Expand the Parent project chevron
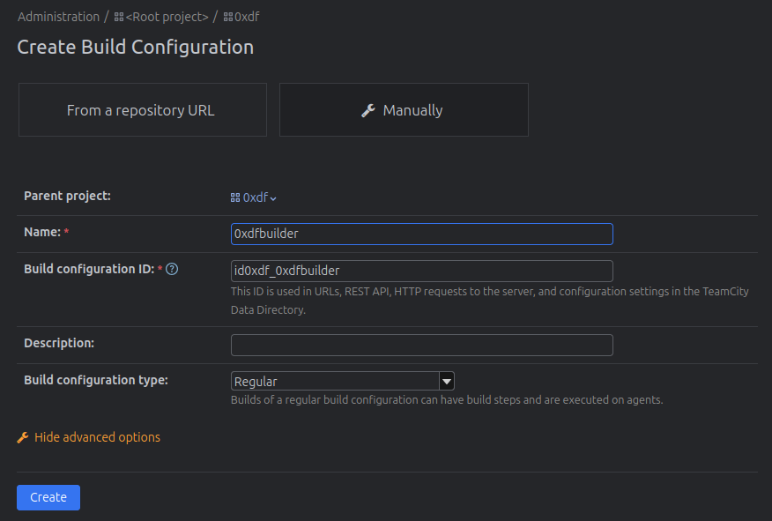 click(273, 198)
